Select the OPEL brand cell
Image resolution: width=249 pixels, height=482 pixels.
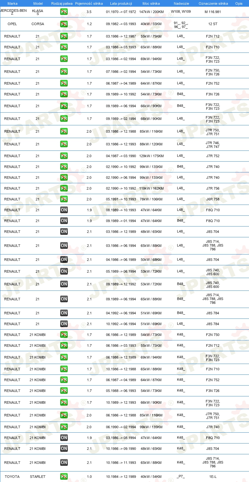point(12,24)
